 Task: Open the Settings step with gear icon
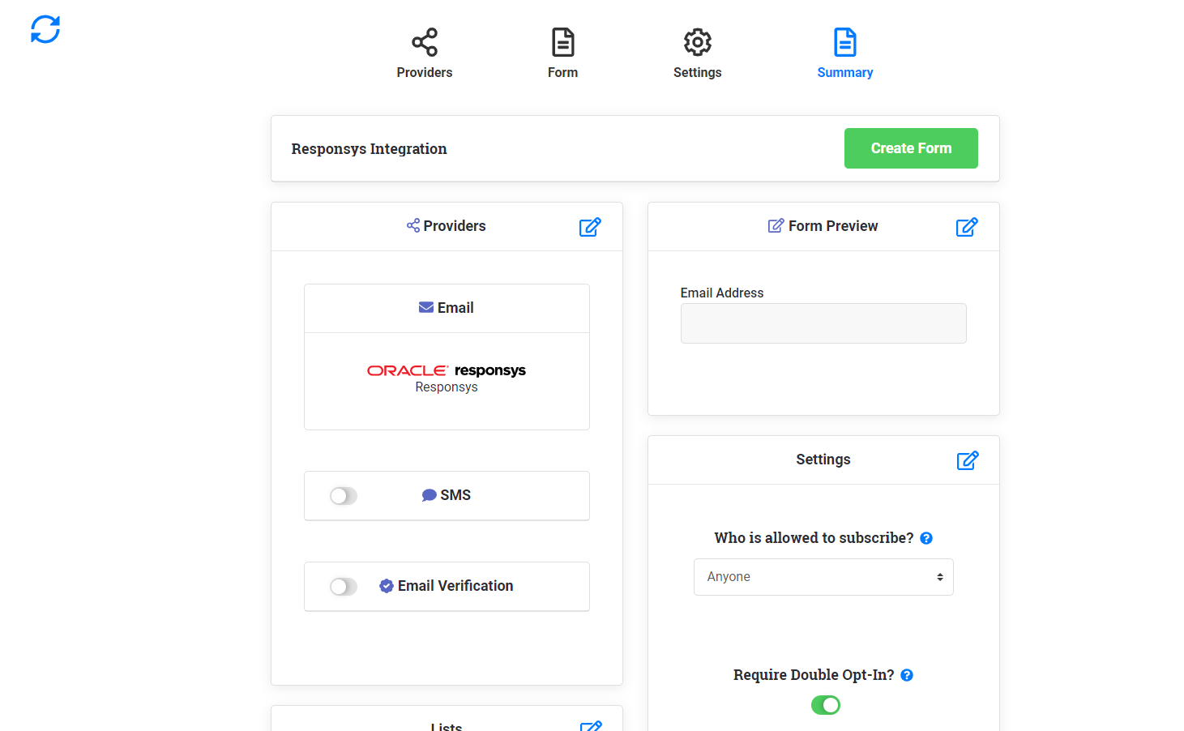pos(697,53)
